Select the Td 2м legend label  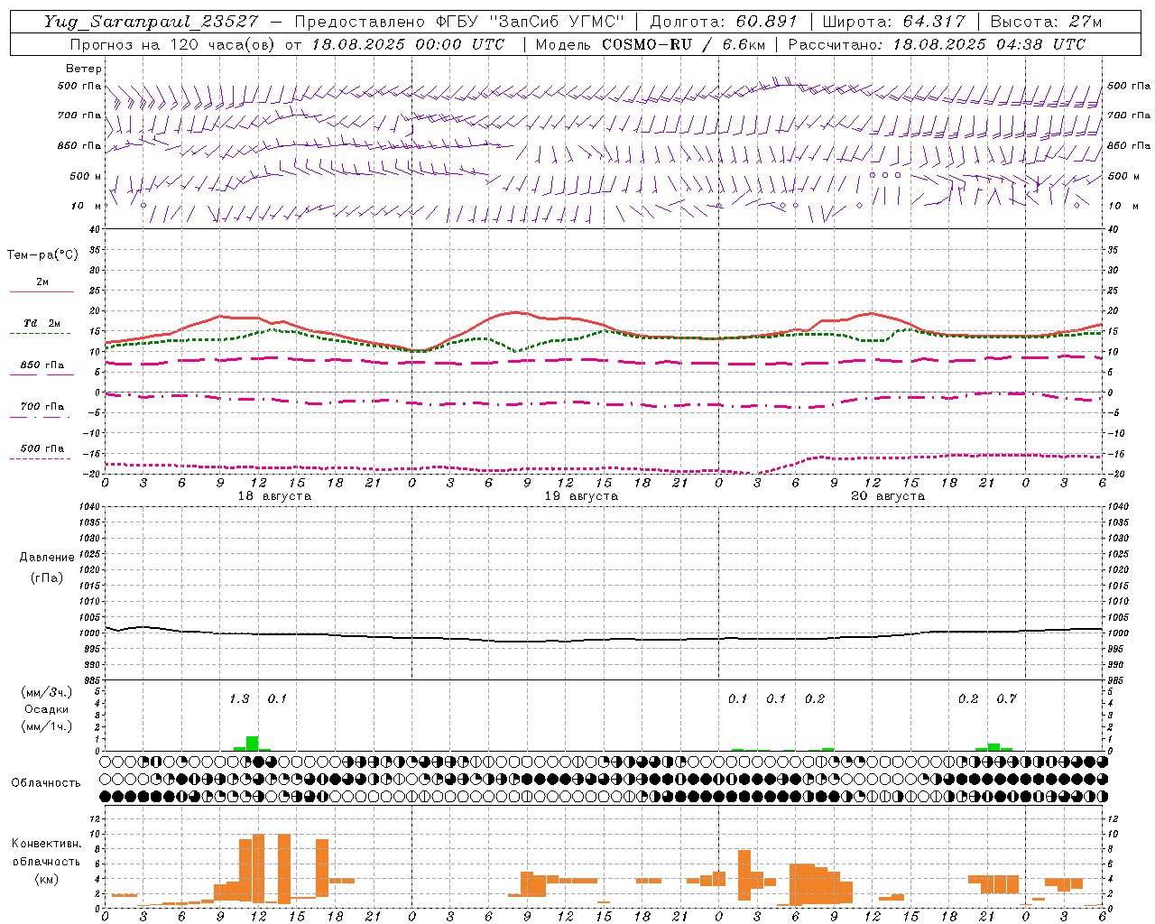click(x=42, y=323)
